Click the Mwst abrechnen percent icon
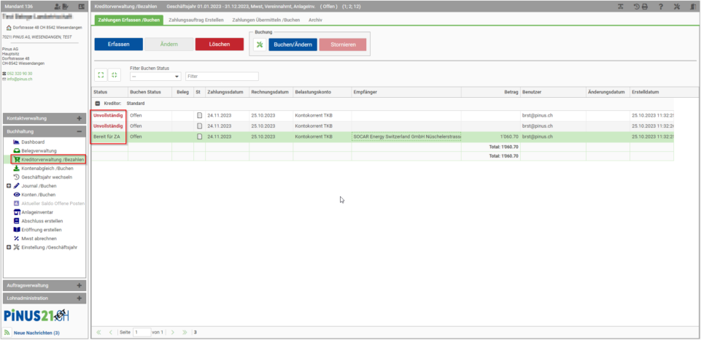The width and height of the screenshot is (701, 340). click(x=17, y=239)
